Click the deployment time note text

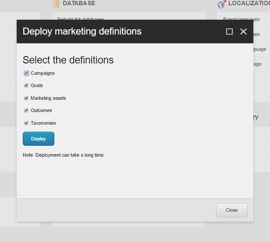point(64,155)
